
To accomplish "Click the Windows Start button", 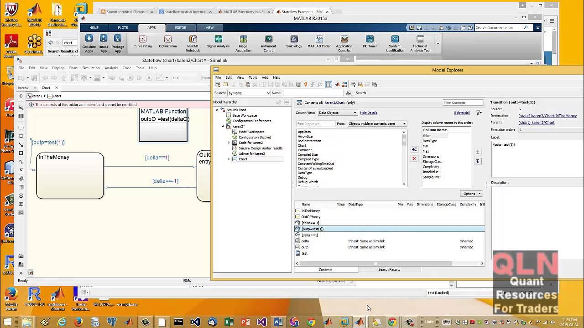I will tap(7, 322).
